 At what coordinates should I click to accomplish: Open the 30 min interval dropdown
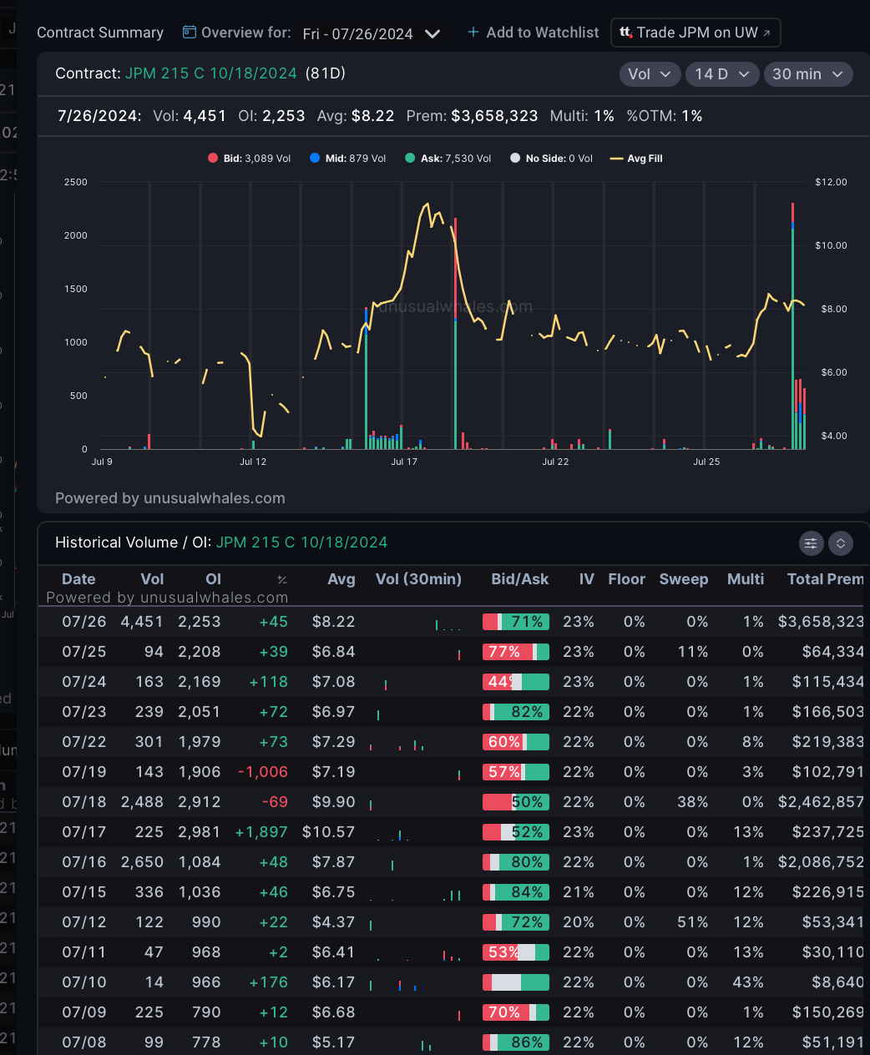point(808,74)
